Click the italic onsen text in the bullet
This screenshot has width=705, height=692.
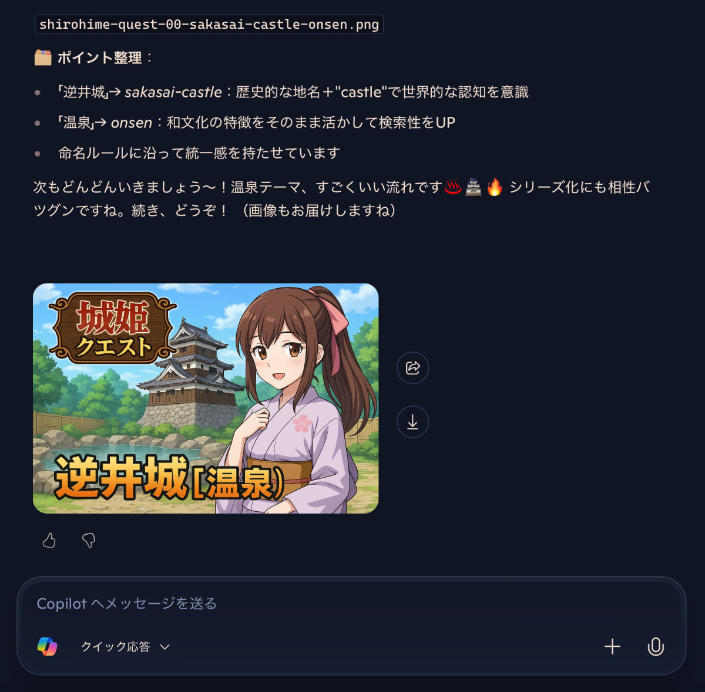(132, 123)
